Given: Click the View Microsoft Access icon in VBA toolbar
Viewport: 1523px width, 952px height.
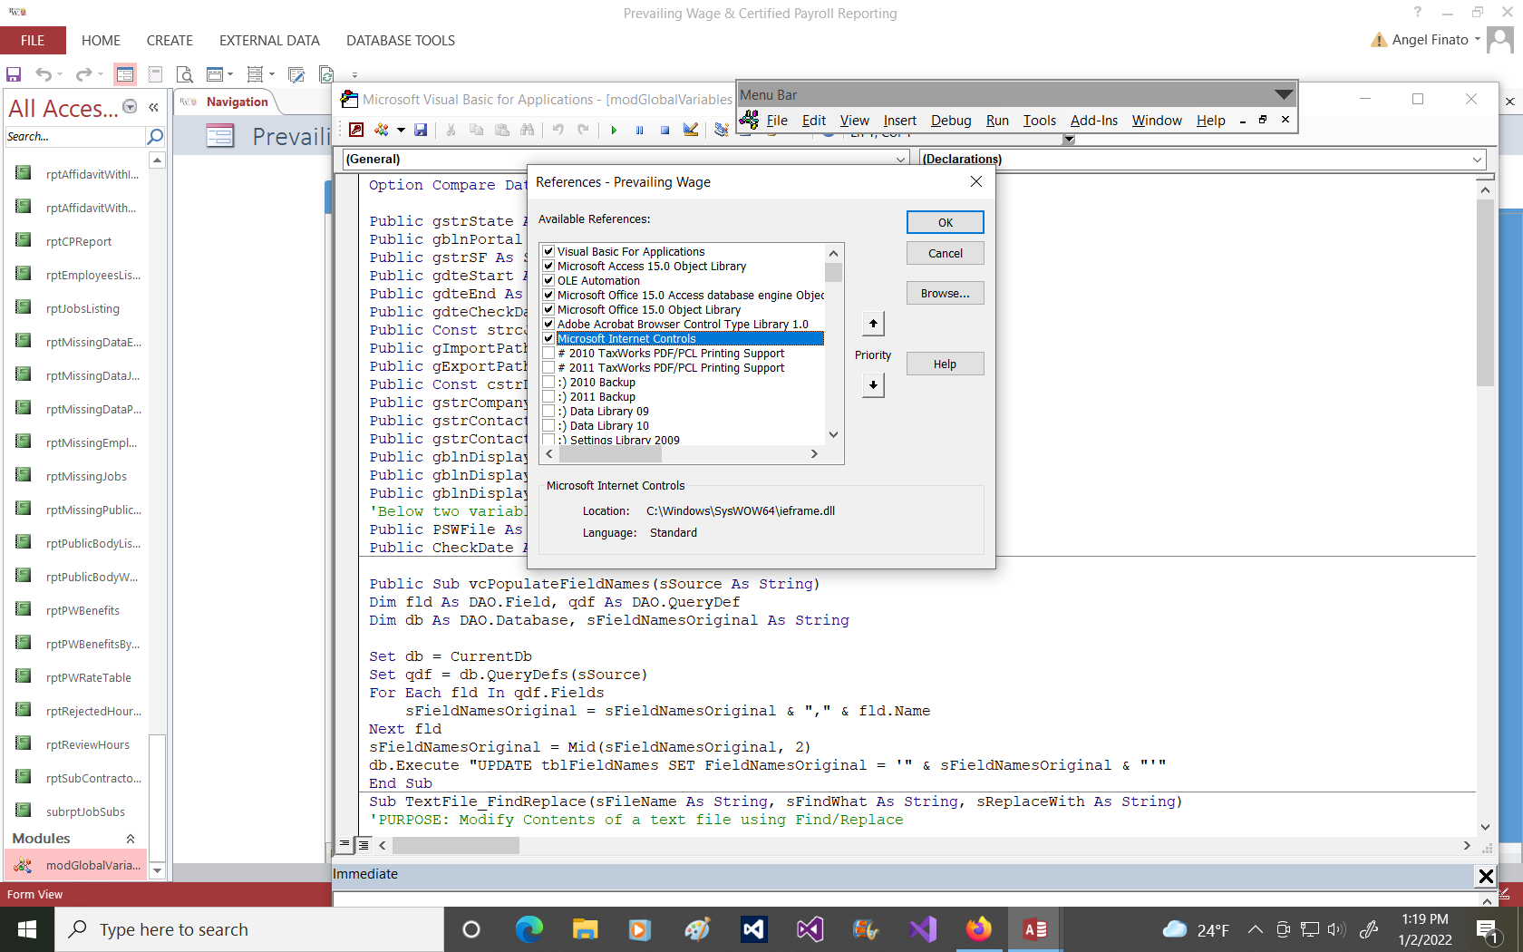Looking at the screenshot, I should tap(356, 130).
